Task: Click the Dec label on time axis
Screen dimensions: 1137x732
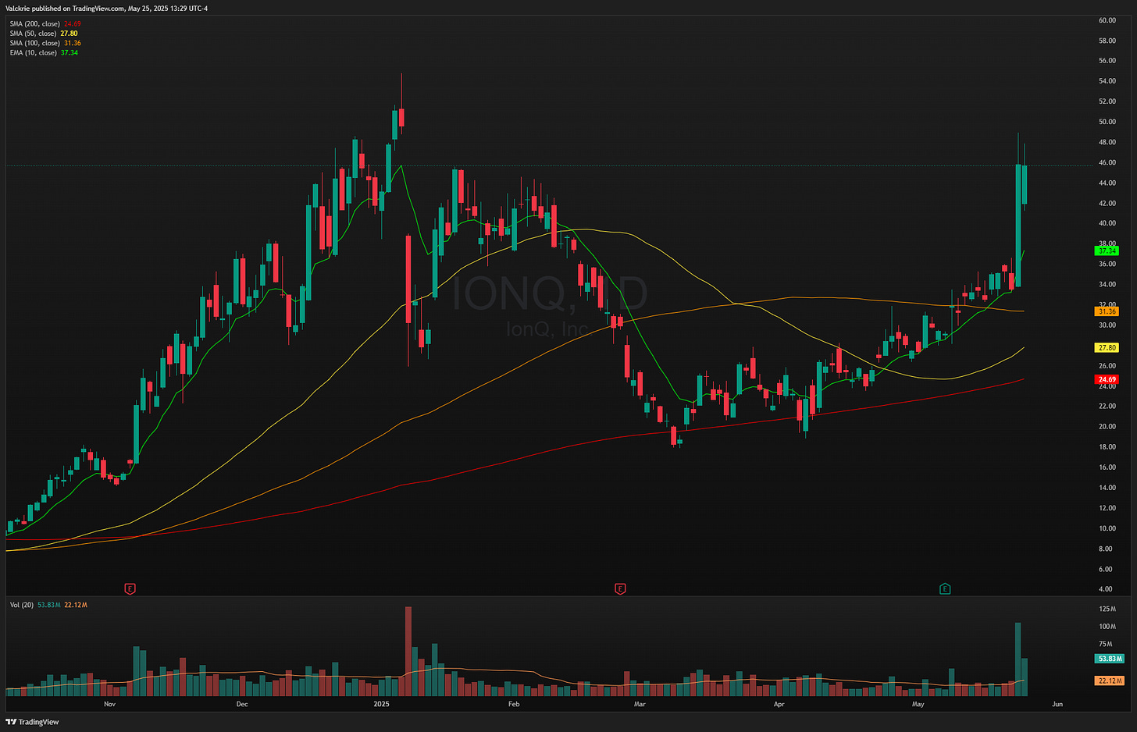Action: 242,705
